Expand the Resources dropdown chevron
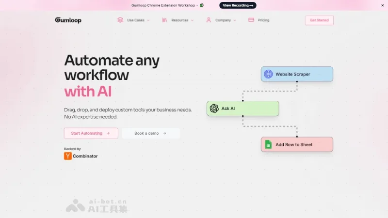388x218 pixels. 192,20
